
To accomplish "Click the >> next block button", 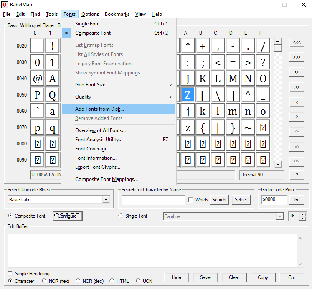I will point(297,87).
